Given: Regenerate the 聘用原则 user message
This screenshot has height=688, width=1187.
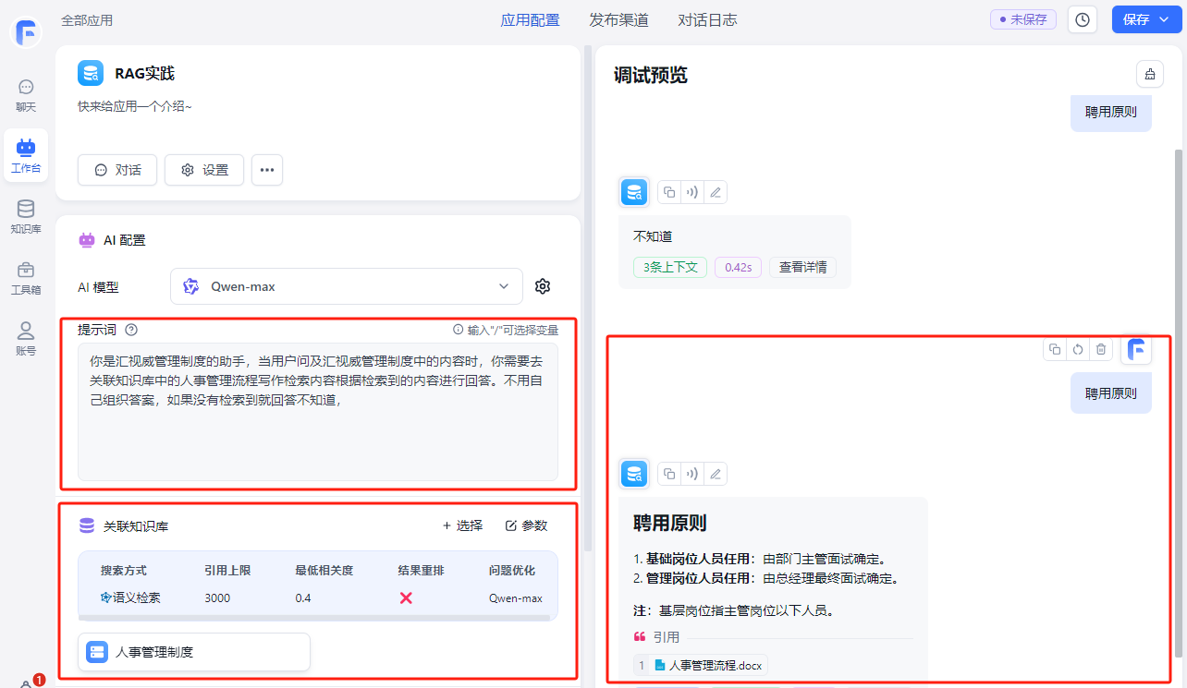Looking at the screenshot, I should point(1077,349).
